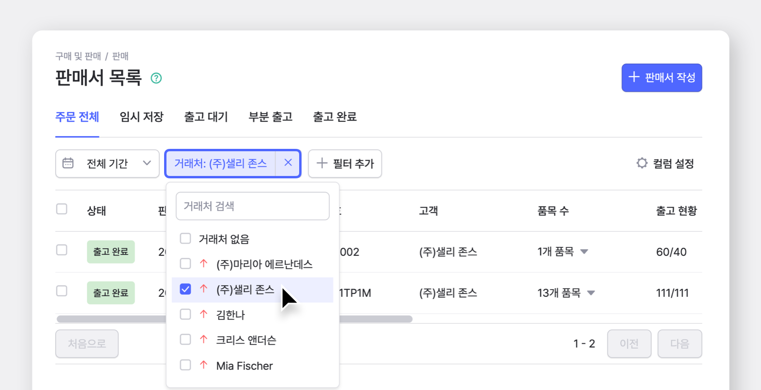Click the 이전 pagination button
This screenshot has height=390, width=761.
(629, 343)
